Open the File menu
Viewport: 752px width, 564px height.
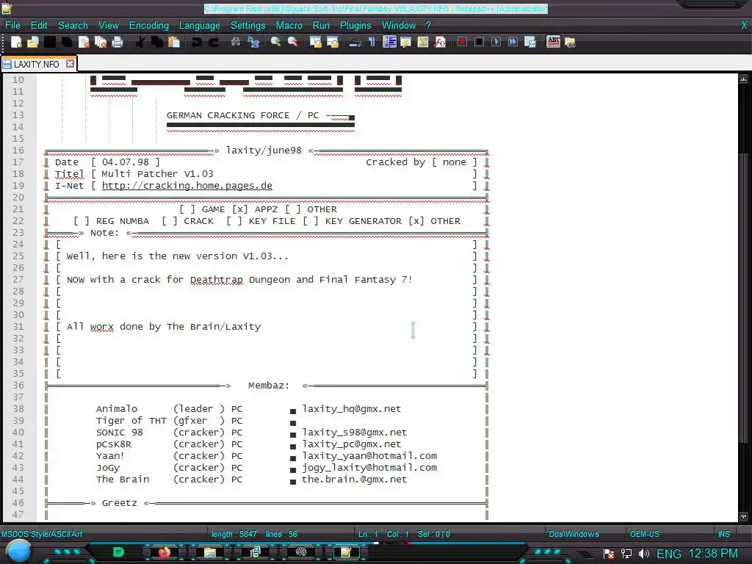point(12,26)
